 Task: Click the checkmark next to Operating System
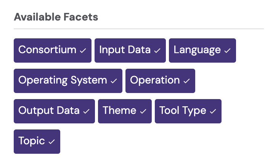tap(114, 81)
